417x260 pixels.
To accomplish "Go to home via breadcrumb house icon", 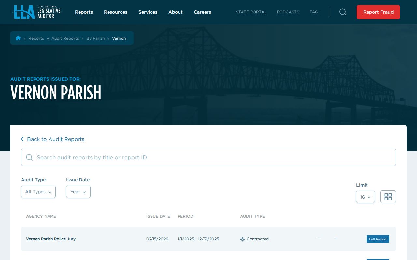I will [x=18, y=38].
